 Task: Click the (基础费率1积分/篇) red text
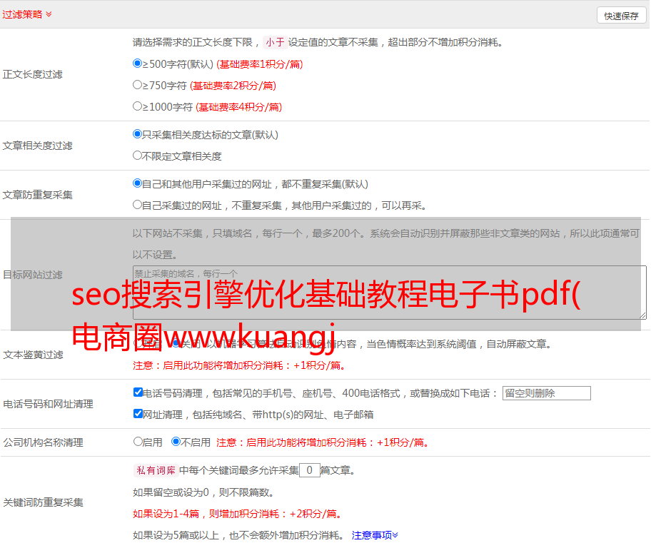click(260, 64)
